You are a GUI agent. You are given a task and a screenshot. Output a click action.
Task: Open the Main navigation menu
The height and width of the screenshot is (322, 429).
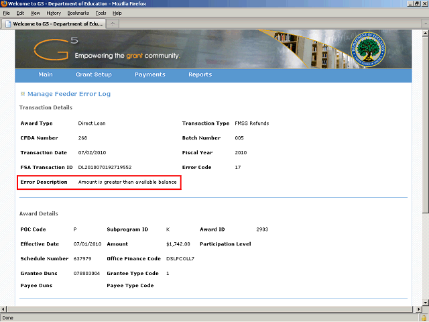pyautogui.click(x=46, y=74)
